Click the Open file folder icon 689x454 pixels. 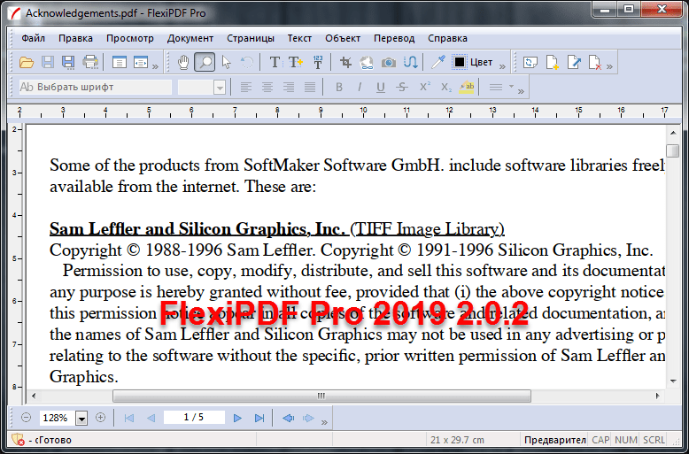pos(27,62)
